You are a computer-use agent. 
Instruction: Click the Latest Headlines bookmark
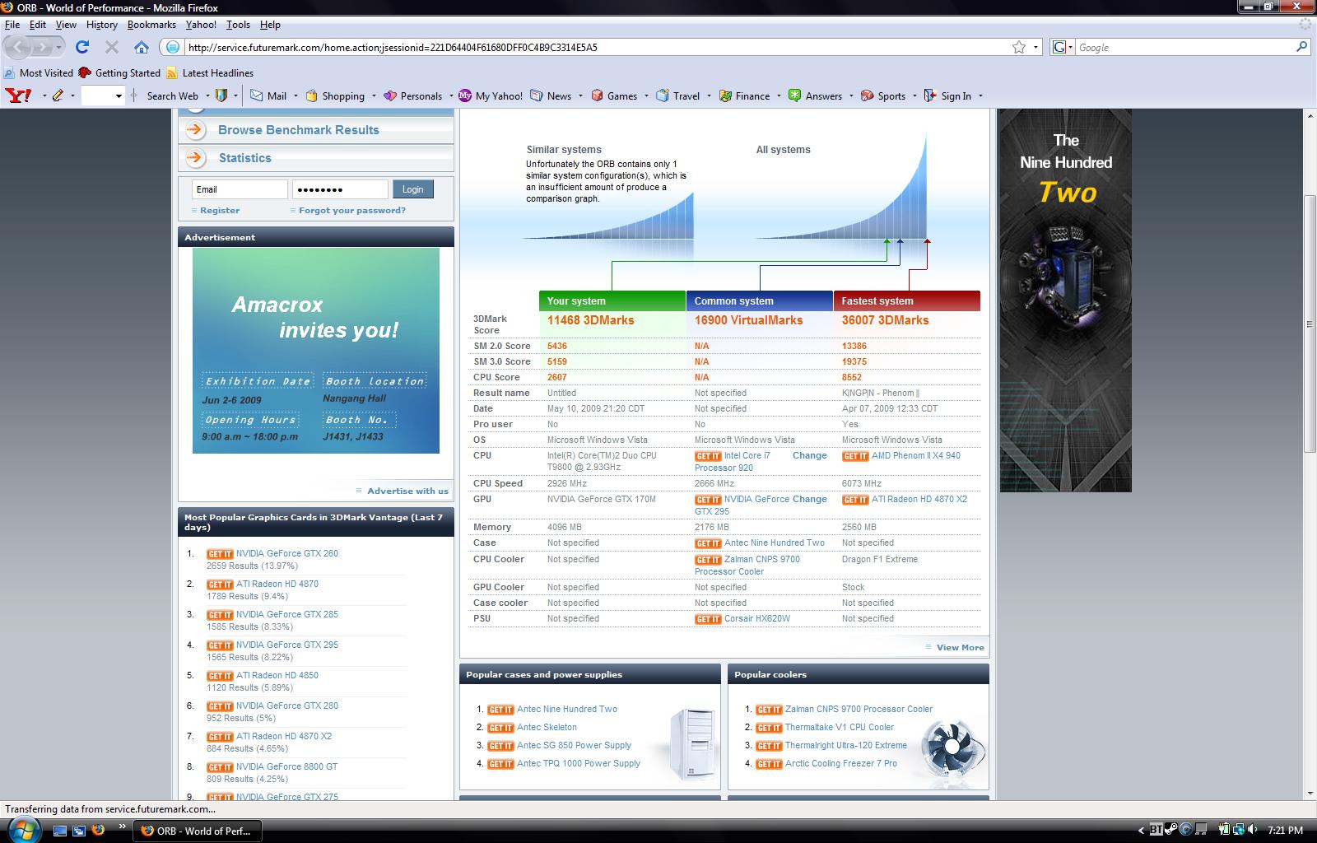pyautogui.click(x=210, y=73)
